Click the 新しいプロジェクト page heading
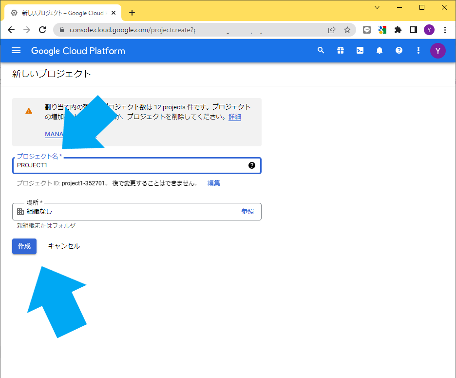Image resolution: width=456 pixels, height=378 pixels. 52,74
